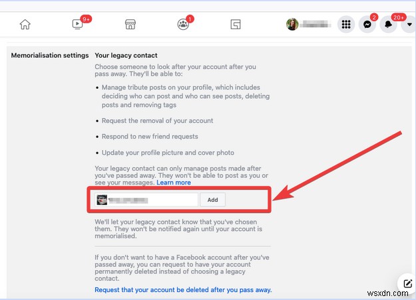Go to the Facebook Home feed icon
The image size is (416, 300).
click(x=25, y=25)
